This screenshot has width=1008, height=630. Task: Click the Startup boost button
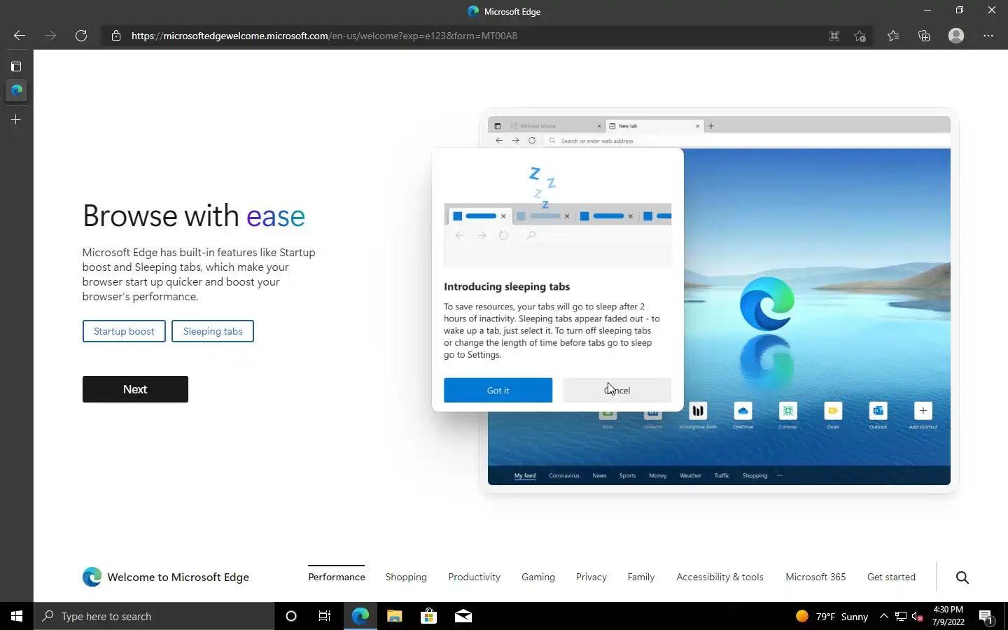[124, 331]
